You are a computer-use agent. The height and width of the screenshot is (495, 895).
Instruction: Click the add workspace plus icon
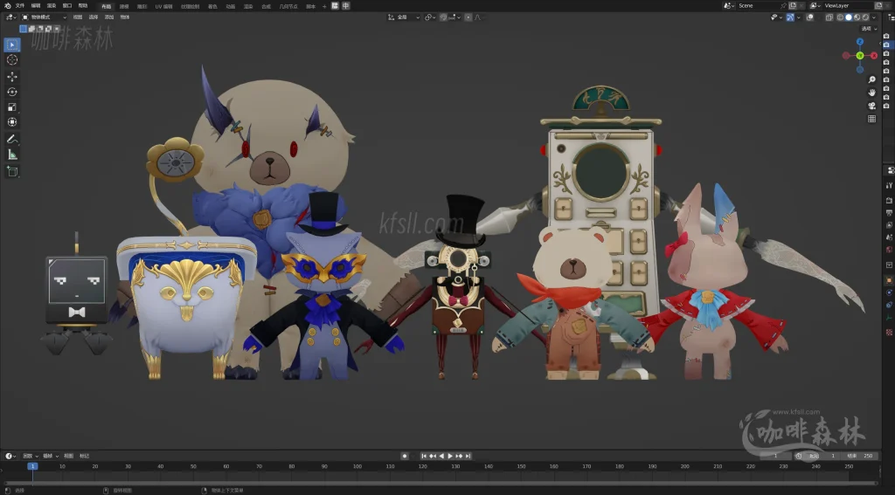tap(324, 6)
